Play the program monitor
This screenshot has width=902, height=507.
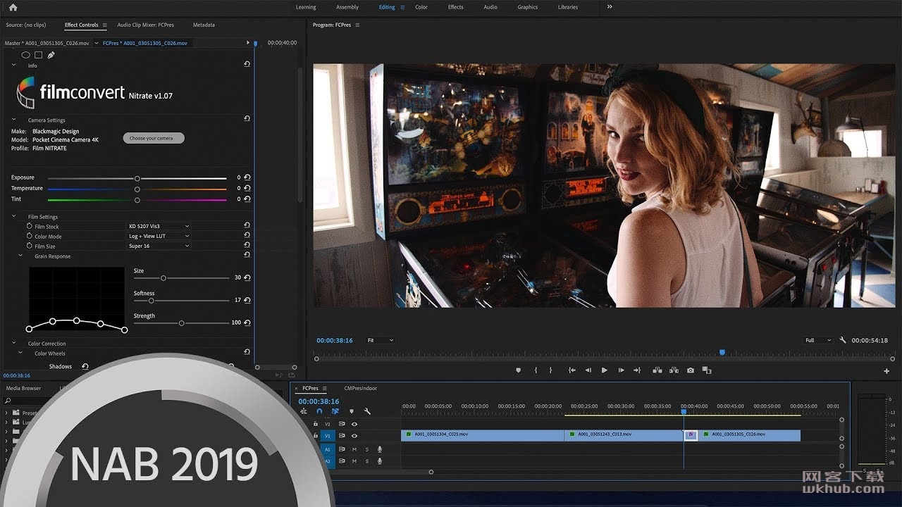pyautogui.click(x=604, y=370)
